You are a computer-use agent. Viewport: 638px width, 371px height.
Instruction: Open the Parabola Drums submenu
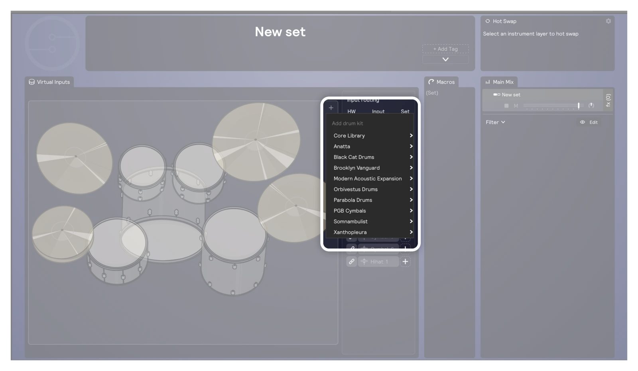click(370, 200)
